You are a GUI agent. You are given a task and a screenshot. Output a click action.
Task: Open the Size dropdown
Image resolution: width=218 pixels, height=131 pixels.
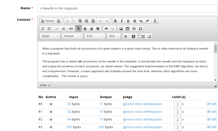point(114,36)
